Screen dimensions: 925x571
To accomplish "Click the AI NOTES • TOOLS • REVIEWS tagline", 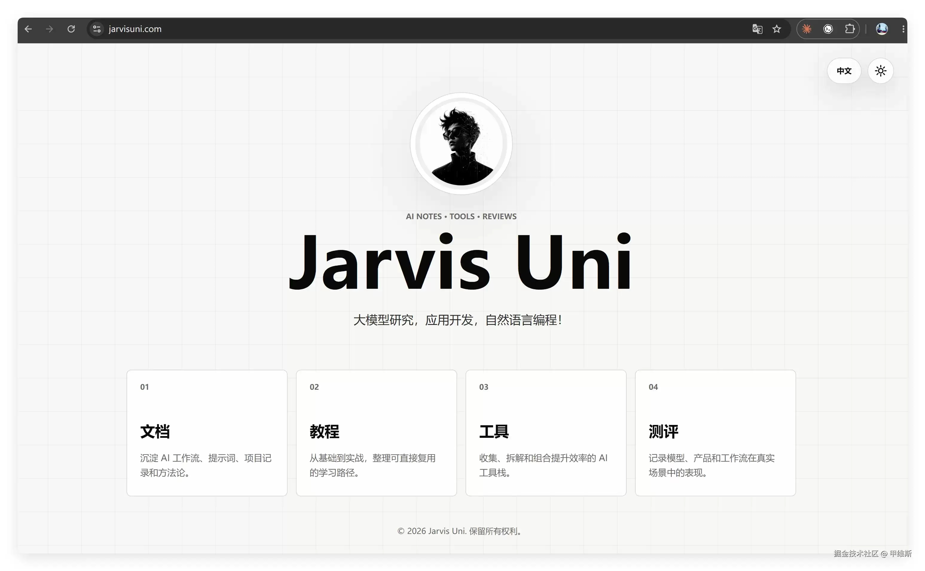I will [461, 217].
